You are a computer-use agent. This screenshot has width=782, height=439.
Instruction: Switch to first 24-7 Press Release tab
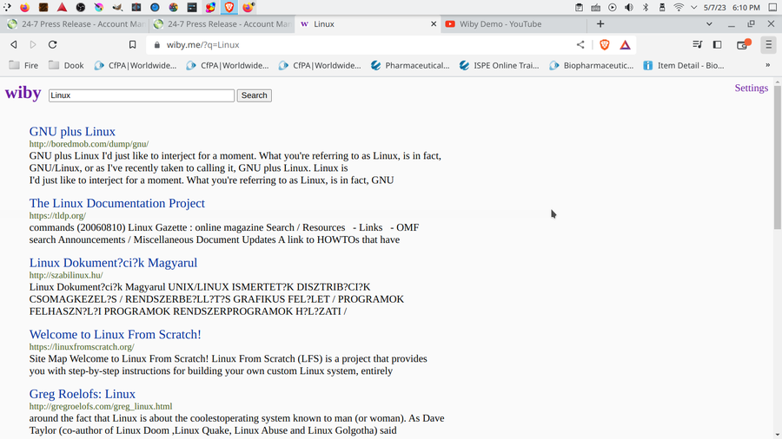point(78,24)
